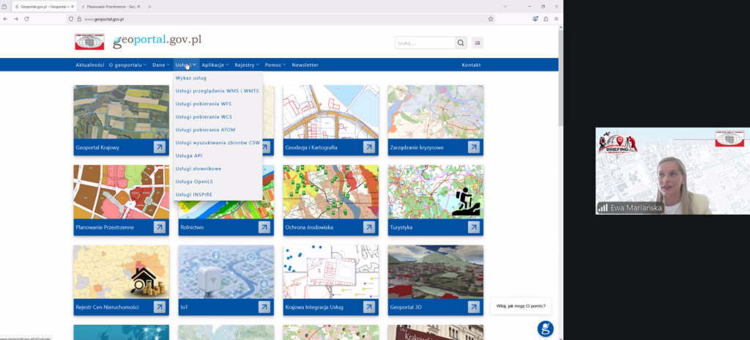
Task: Click Ewa Mariańska video participant tile
Action: coord(672,171)
